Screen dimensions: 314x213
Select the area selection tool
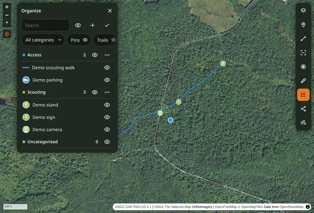pos(303,53)
